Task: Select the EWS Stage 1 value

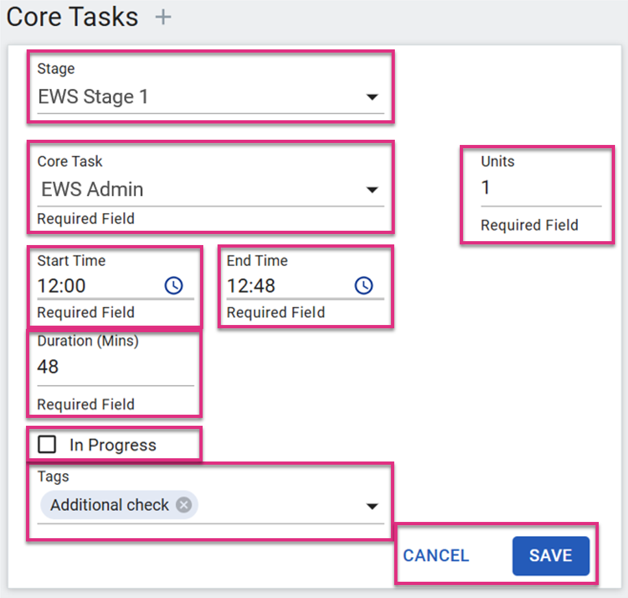Action: (x=93, y=97)
